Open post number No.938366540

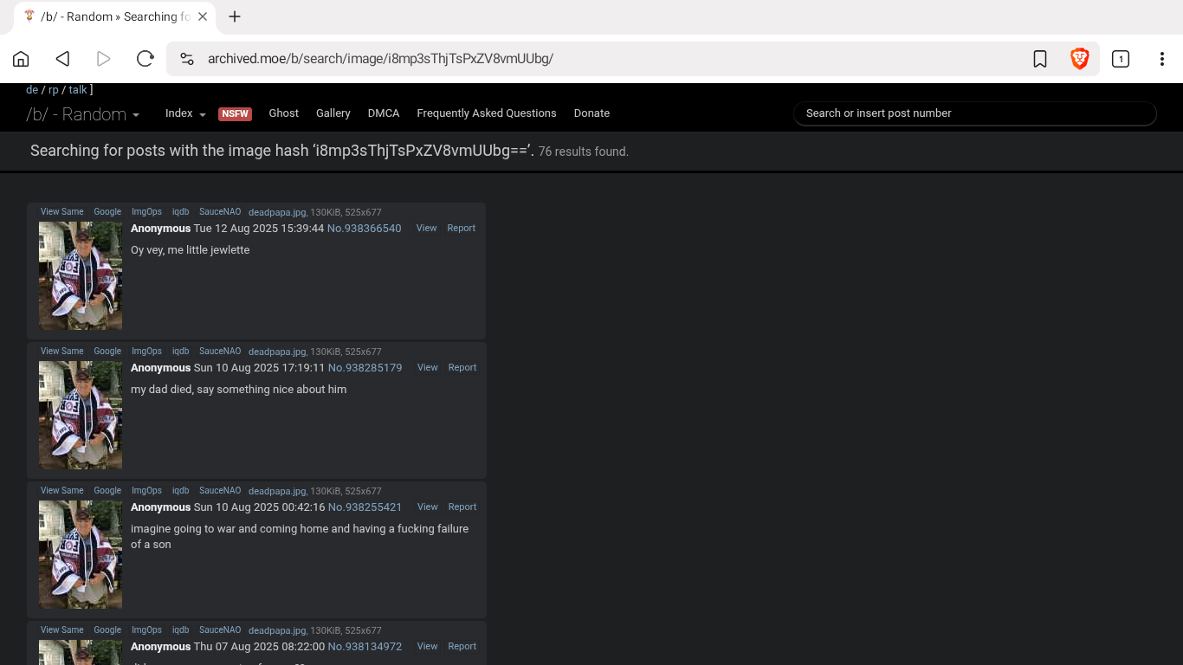(365, 229)
